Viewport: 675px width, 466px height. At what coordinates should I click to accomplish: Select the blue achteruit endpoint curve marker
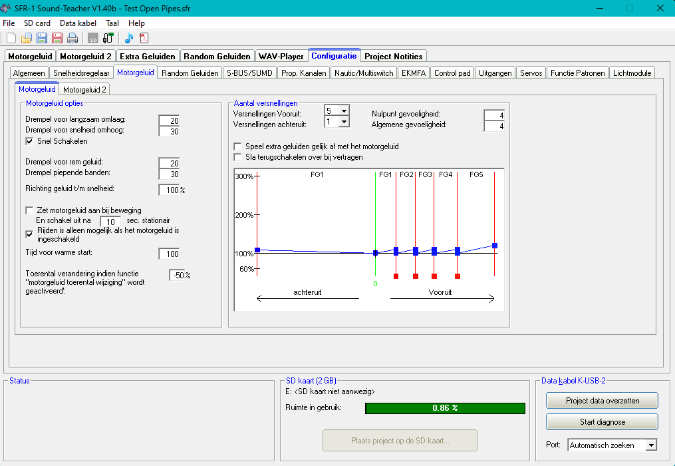tap(257, 250)
